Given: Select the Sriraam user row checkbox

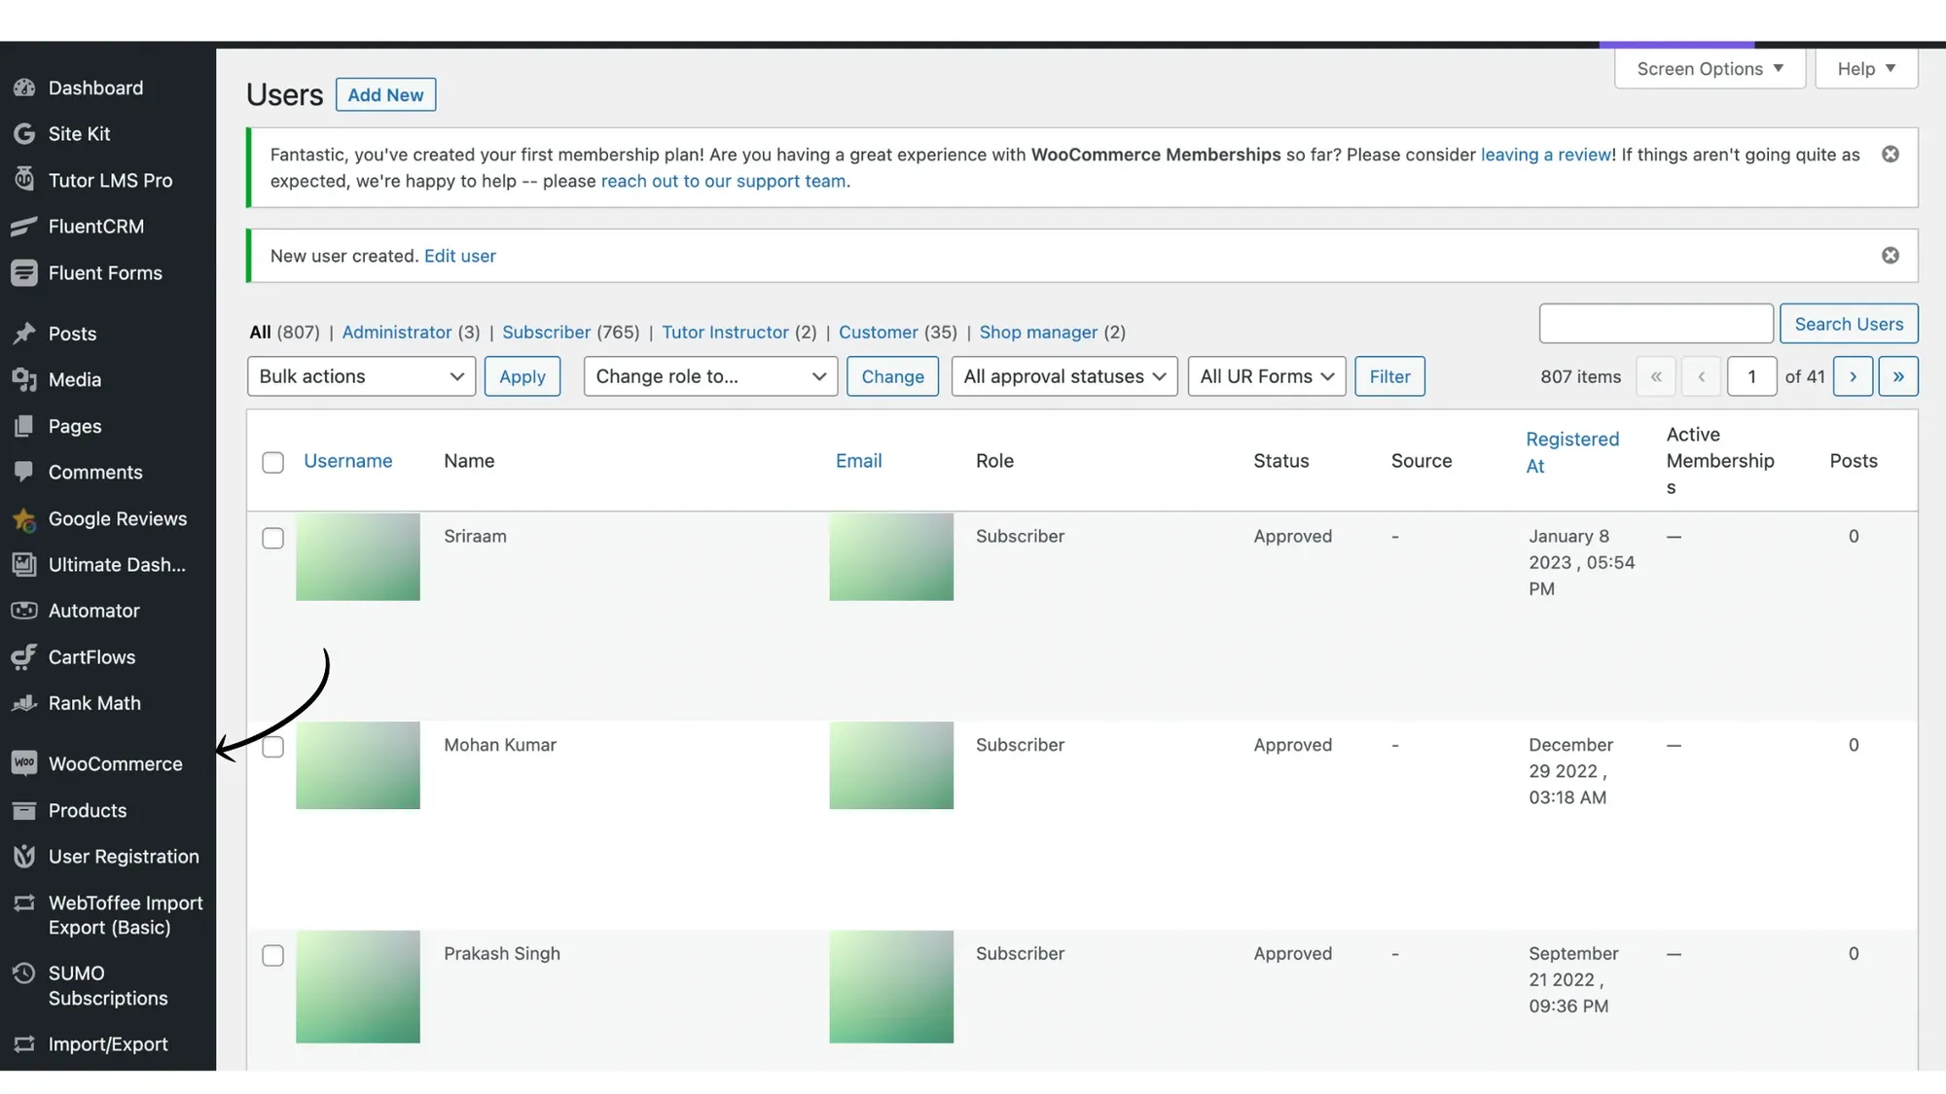Looking at the screenshot, I should tap(272, 538).
